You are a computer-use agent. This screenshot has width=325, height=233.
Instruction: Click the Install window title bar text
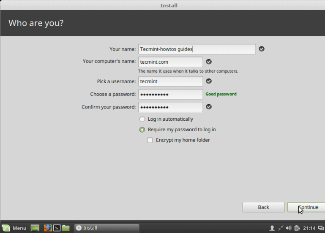(169, 5)
